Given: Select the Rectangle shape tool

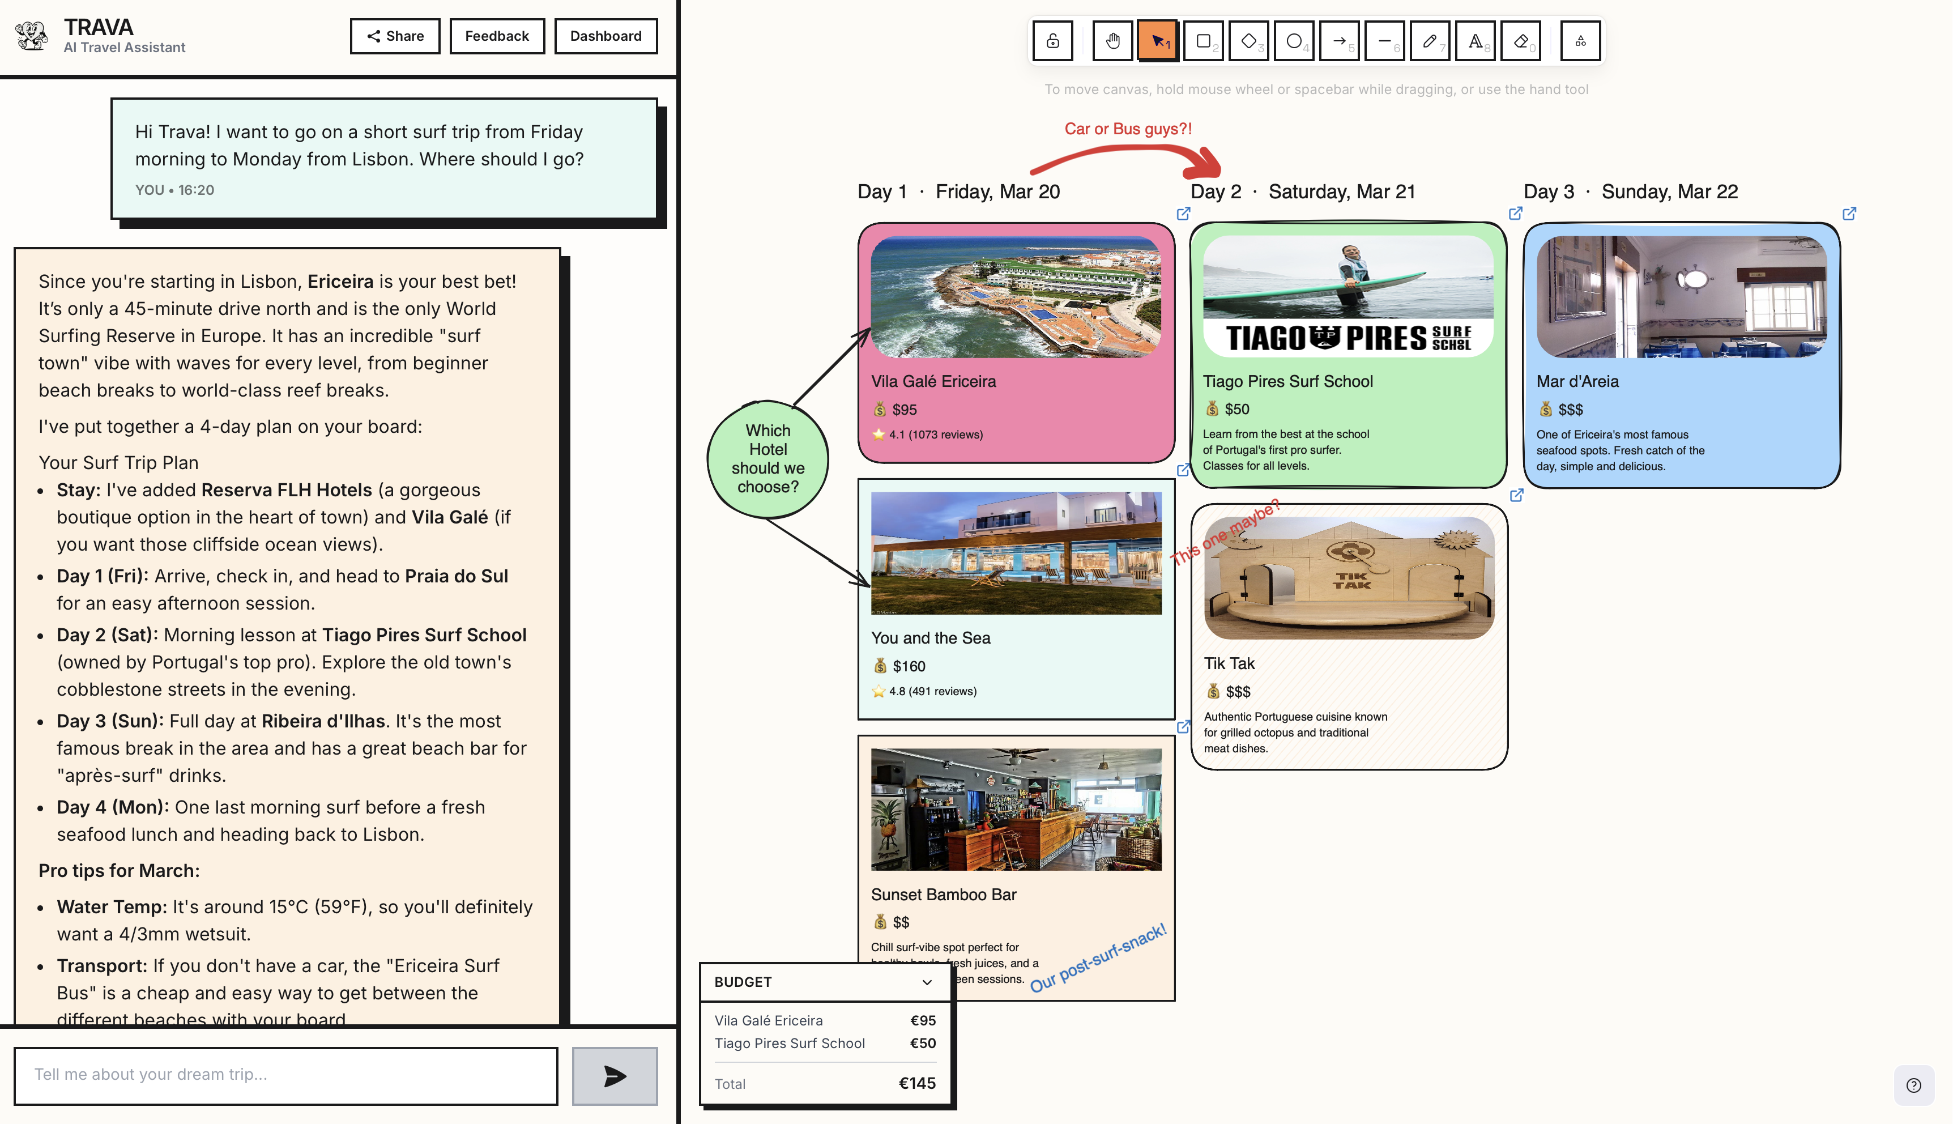Looking at the screenshot, I should [1203, 41].
